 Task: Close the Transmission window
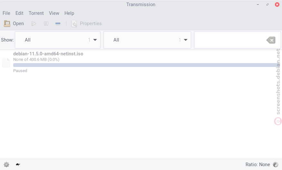click(277, 5)
